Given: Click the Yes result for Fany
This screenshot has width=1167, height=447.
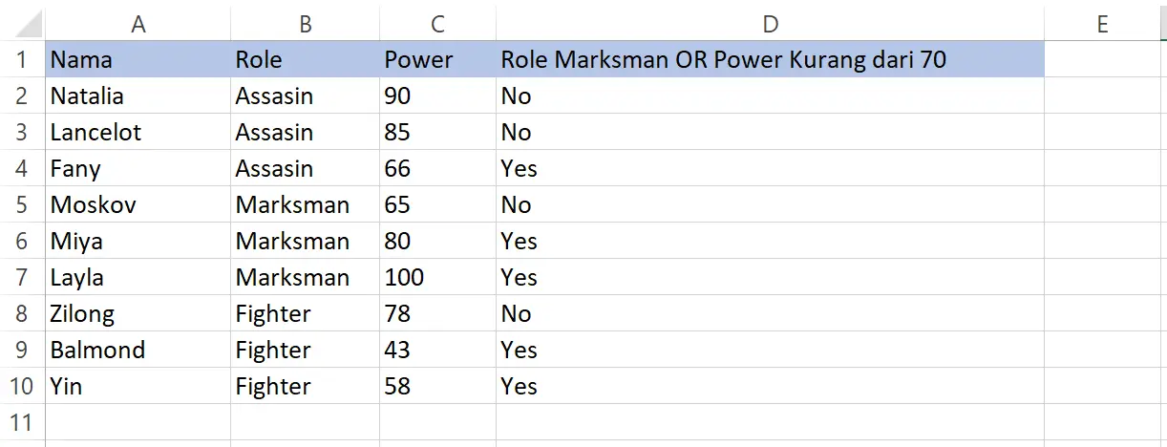Looking at the screenshot, I should (x=770, y=169).
